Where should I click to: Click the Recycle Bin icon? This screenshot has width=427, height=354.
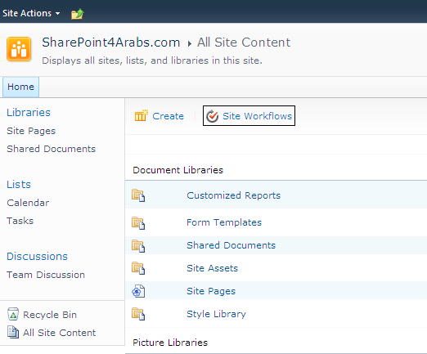(x=13, y=314)
